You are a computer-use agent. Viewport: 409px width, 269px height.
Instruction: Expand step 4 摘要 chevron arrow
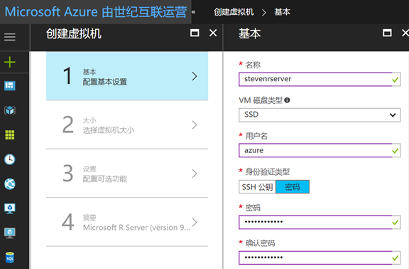[195, 222]
